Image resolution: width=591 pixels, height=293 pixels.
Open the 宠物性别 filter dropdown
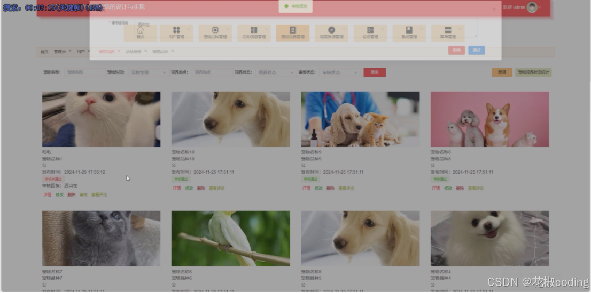[x=149, y=72]
